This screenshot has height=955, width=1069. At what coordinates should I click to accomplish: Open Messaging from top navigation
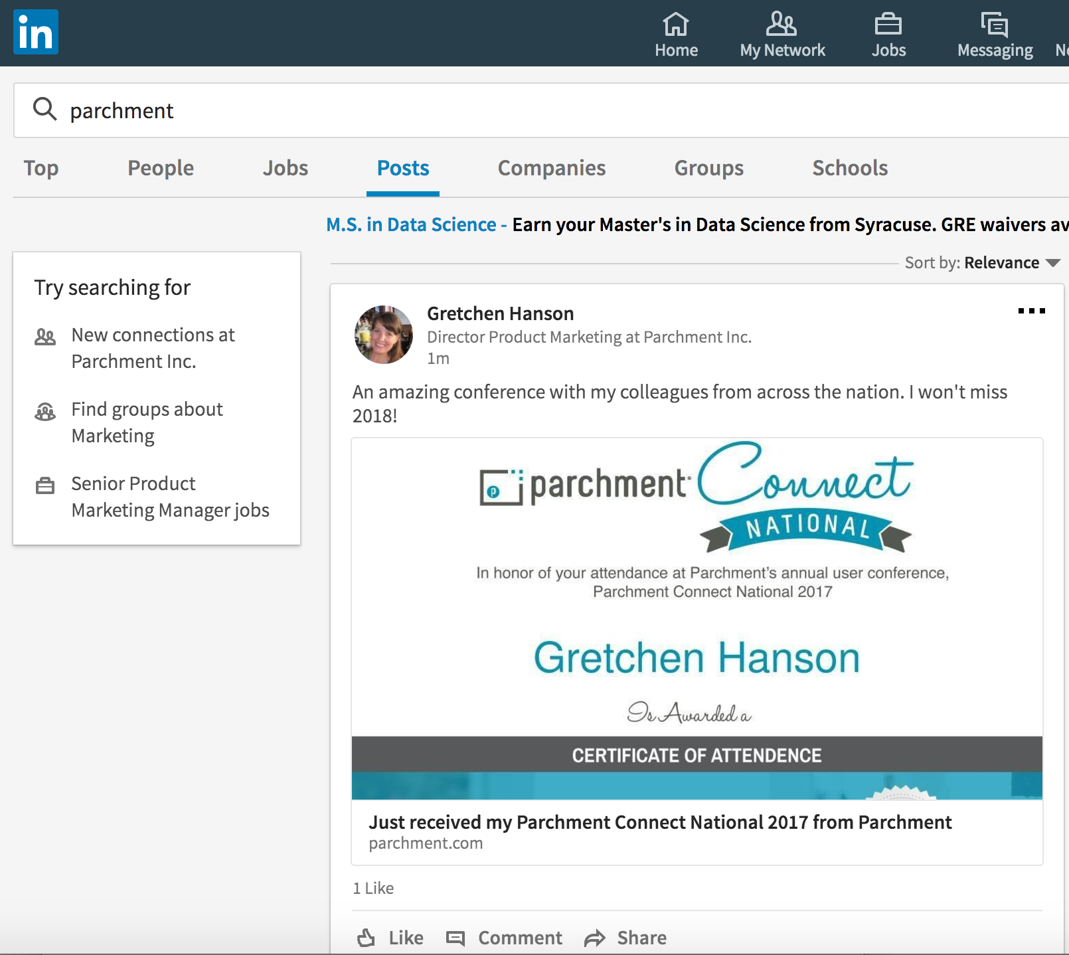point(995,35)
